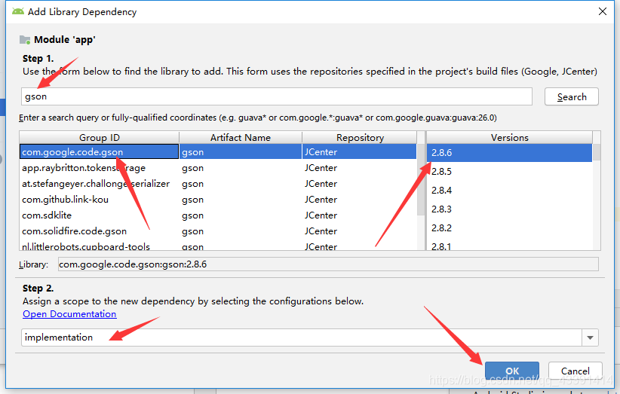Click the dropdown arrow of scope combo box
Screen dimensions: 620x394
590,337
